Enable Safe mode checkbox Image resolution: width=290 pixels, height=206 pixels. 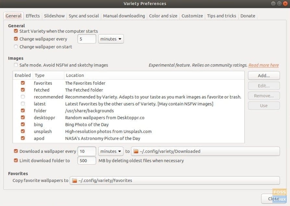(16, 65)
